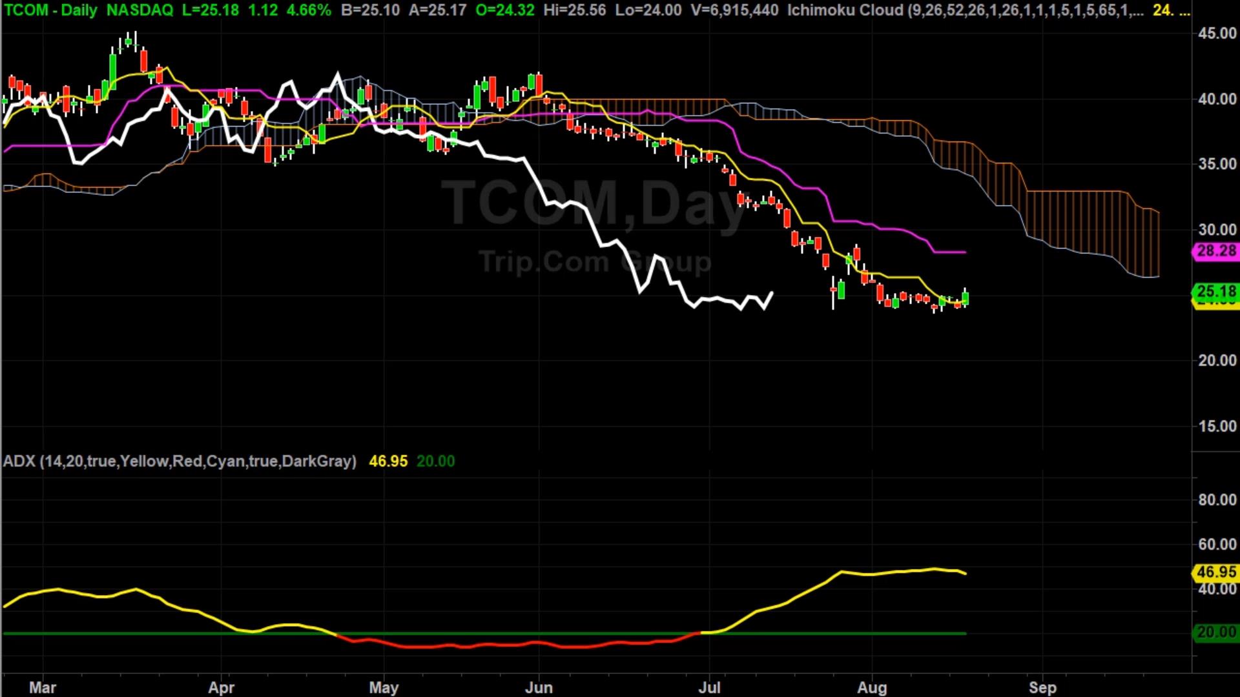Select the B=25.10 bid readout
Image resolution: width=1240 pixels, height=697 pixels.
[371, 10]
